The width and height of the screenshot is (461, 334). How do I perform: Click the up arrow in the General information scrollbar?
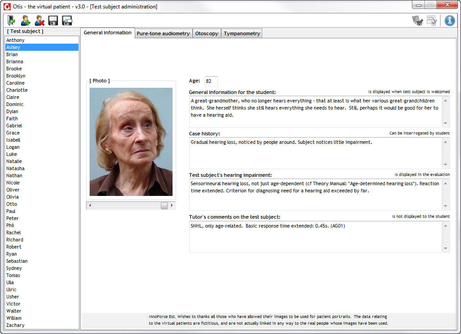pos(445,101)
